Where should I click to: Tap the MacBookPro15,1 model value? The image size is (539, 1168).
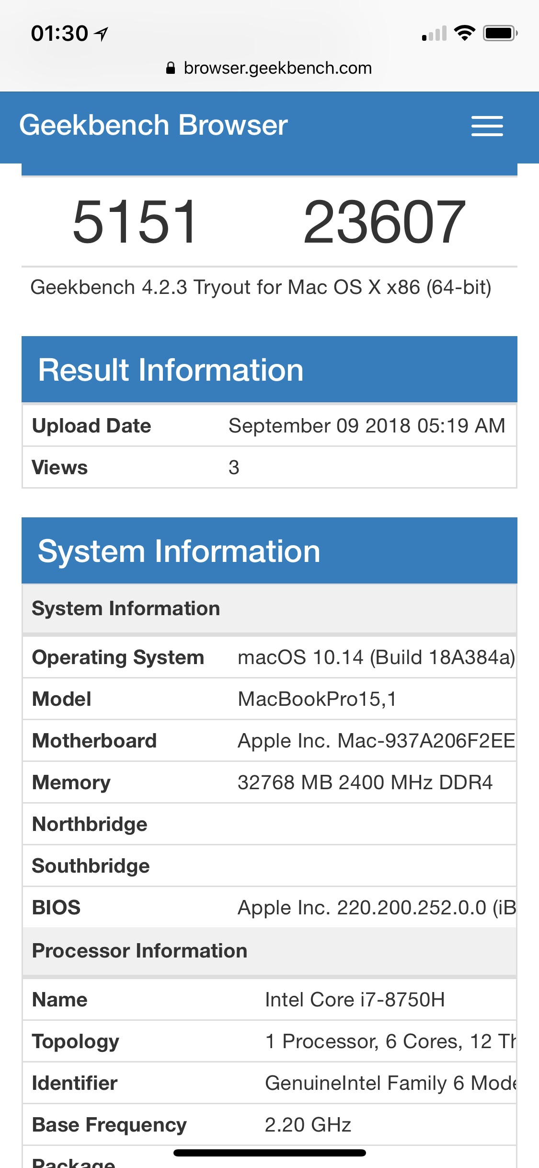(x=317, y=699)
